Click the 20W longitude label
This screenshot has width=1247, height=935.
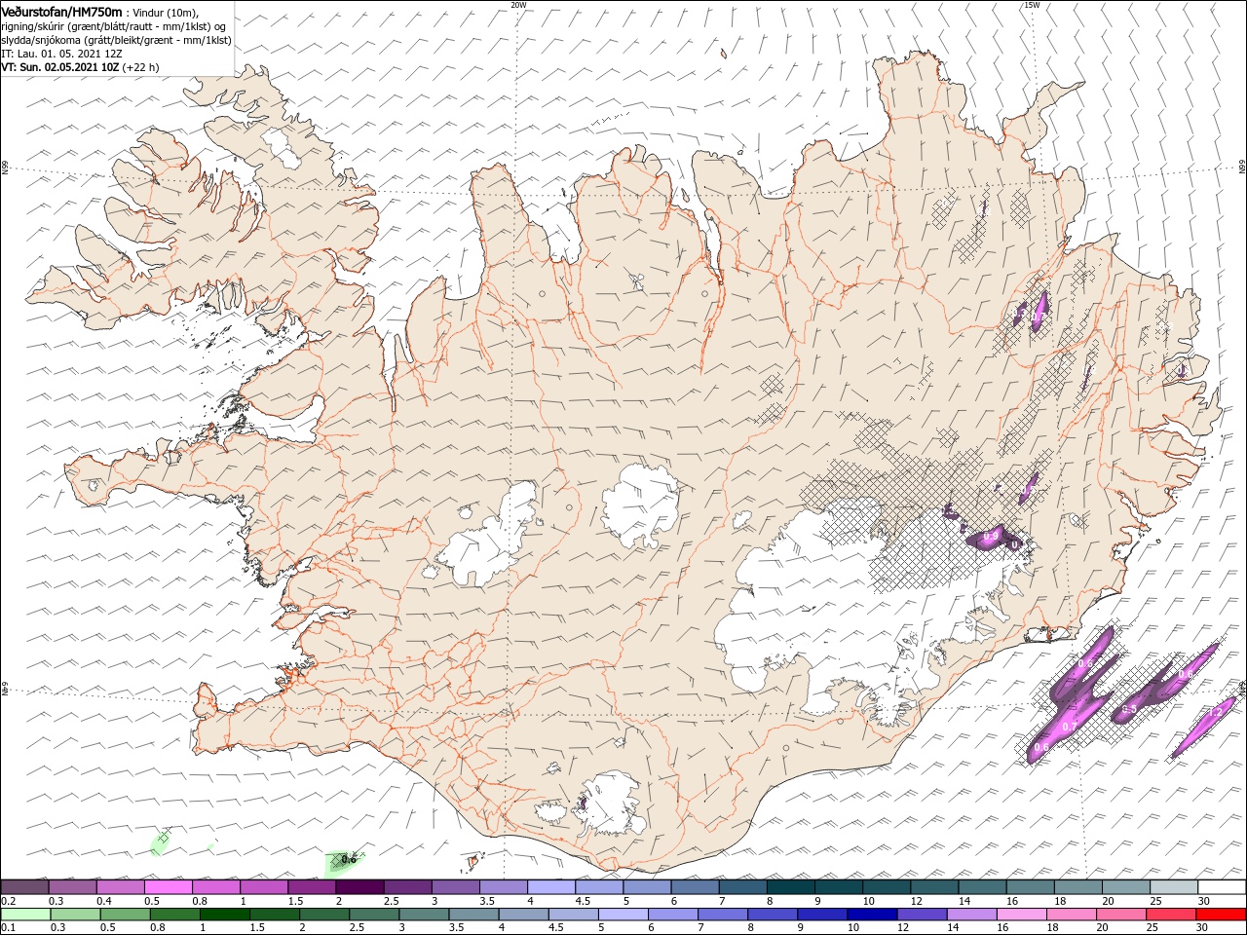pos(518,5)
